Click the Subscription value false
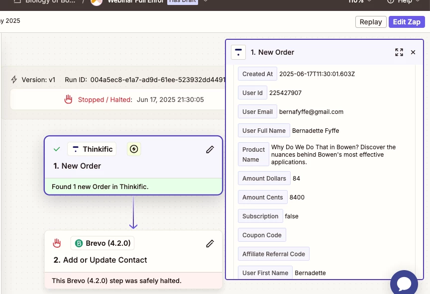Image resolution: width=430 pixels, height=294 pixels. [x=292, y=216]
